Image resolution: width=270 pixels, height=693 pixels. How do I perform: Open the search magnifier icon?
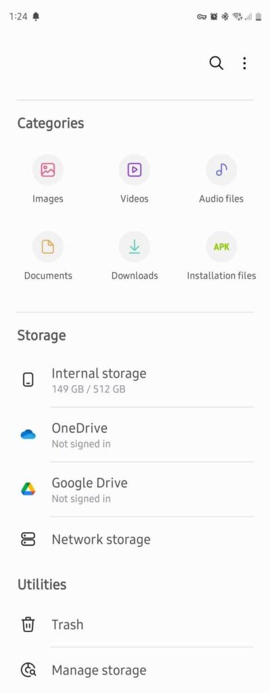[216, 63]
